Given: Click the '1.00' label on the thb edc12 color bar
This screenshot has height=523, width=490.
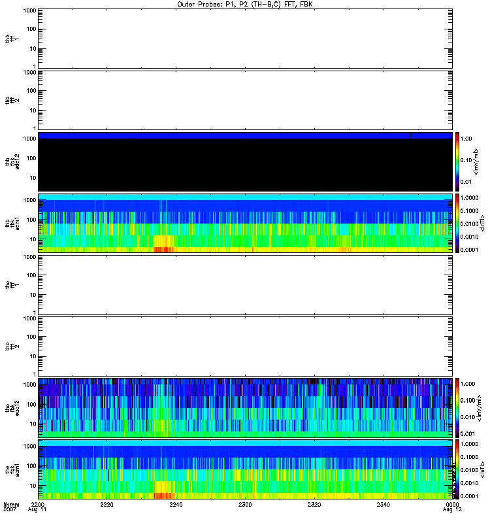Looking at the screenshot, I should pyautogui.click(x=466, y=139).
